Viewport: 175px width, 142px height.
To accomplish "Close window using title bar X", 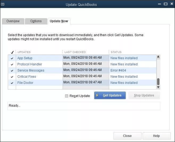I will (x=171, y=4).
